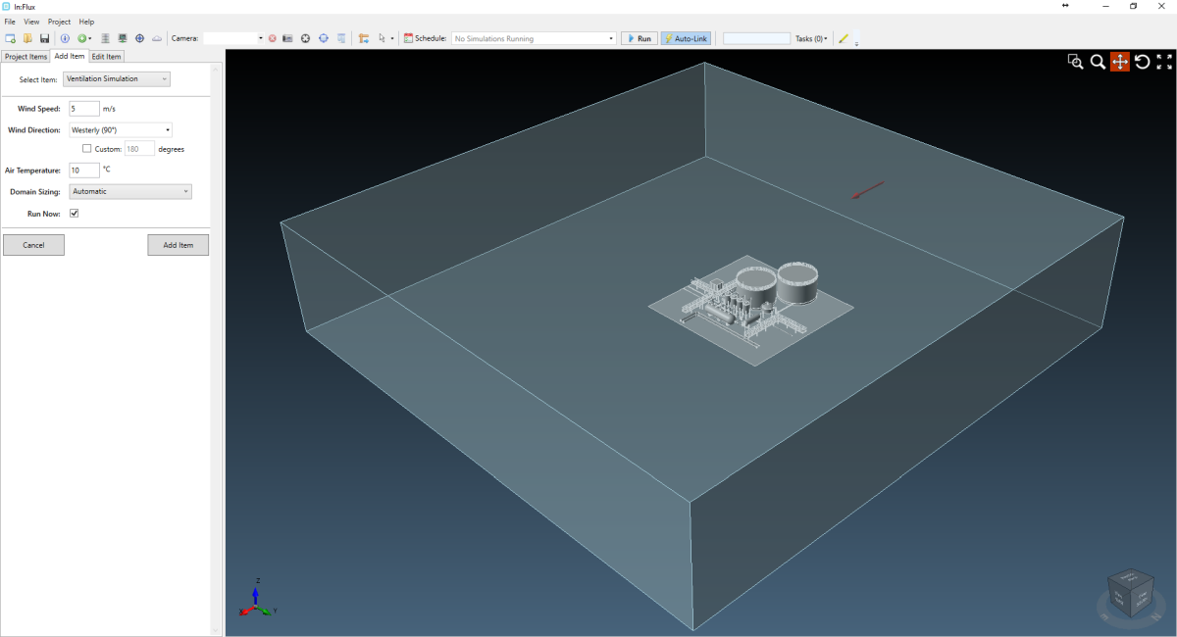The width and height of the screenshot is (1177, 637).
Task: Click the Add Item button
Action: pos(179,245)
